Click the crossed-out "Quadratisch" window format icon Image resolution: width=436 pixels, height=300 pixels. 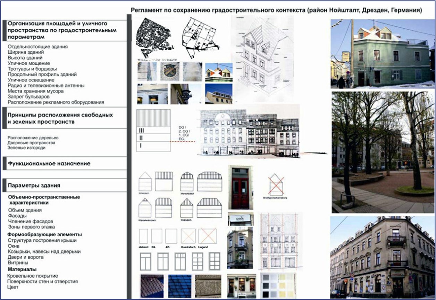tap(188, 236)
